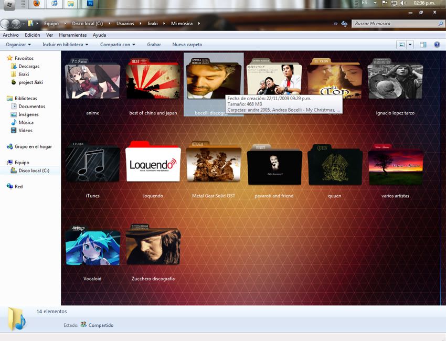Image resolution: width=446 pixels, height=341 pixels.
Task: Click the Grabar button
Action: [154, 45]
